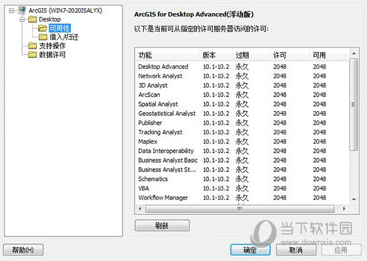Screen dimensions: 367x261
Task: Select the 支持操作 tree item
Action: point(52,46)
